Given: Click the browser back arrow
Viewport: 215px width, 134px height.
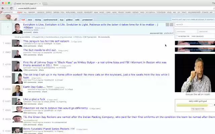Looking at the screenshot, I should click(3, 8).
